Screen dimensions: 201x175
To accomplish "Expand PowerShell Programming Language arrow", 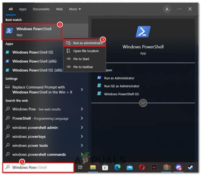I will click(82, 118).
